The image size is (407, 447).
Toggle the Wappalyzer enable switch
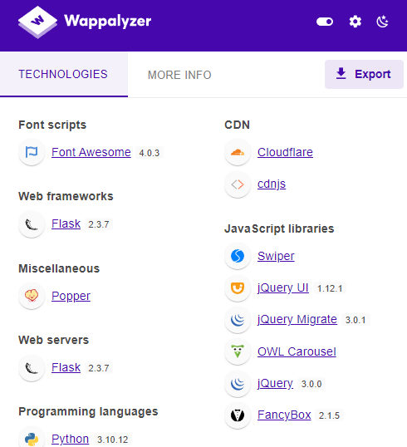click(x=325, y=22)
